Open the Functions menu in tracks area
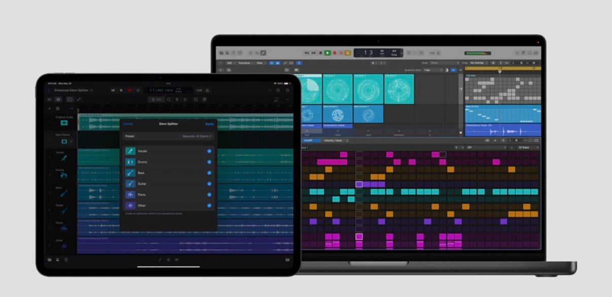612x297 pixels. (x=246, y=63)
